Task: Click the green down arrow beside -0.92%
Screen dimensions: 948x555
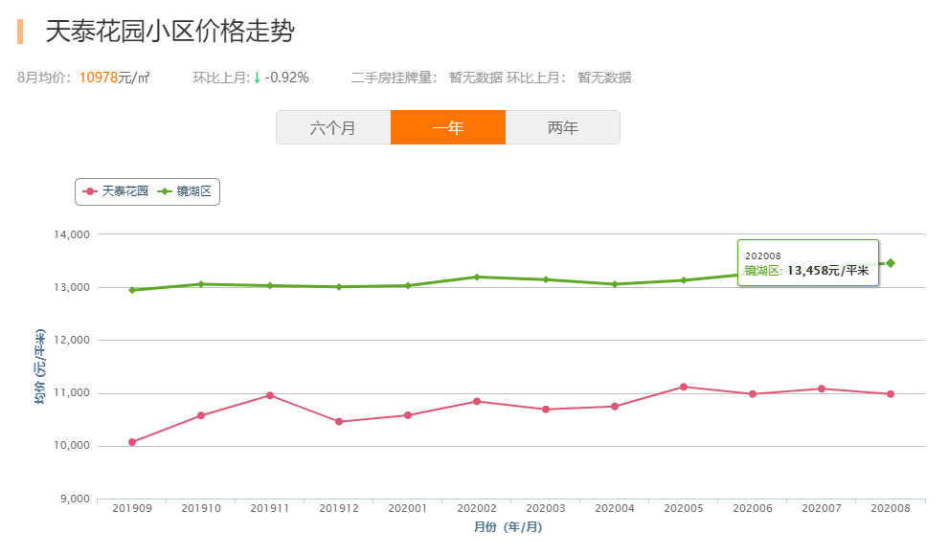Action: (x=257, y=78)
